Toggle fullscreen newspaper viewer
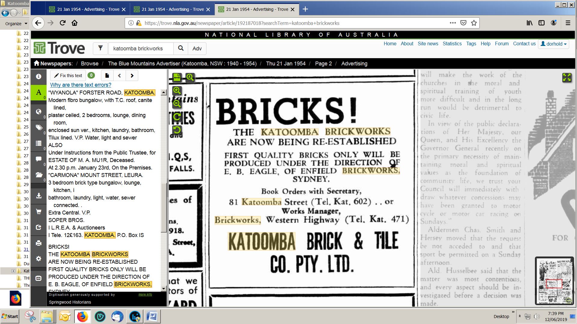Screen dimensions: 577x324 (x=567, y=77)
